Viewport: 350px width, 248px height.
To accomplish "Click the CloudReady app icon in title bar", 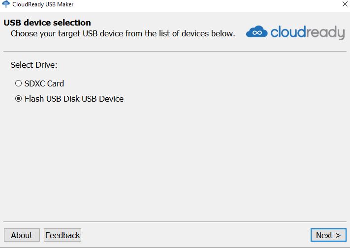I will (x=6, y=4).
